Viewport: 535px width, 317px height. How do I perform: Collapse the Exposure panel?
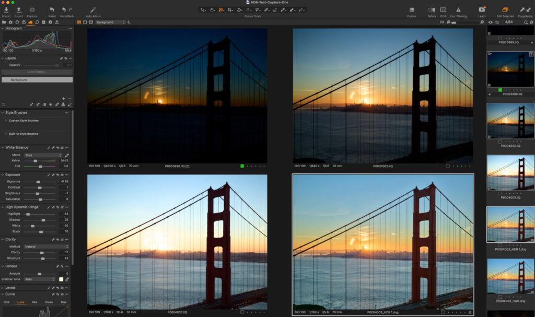click(3, 175)
